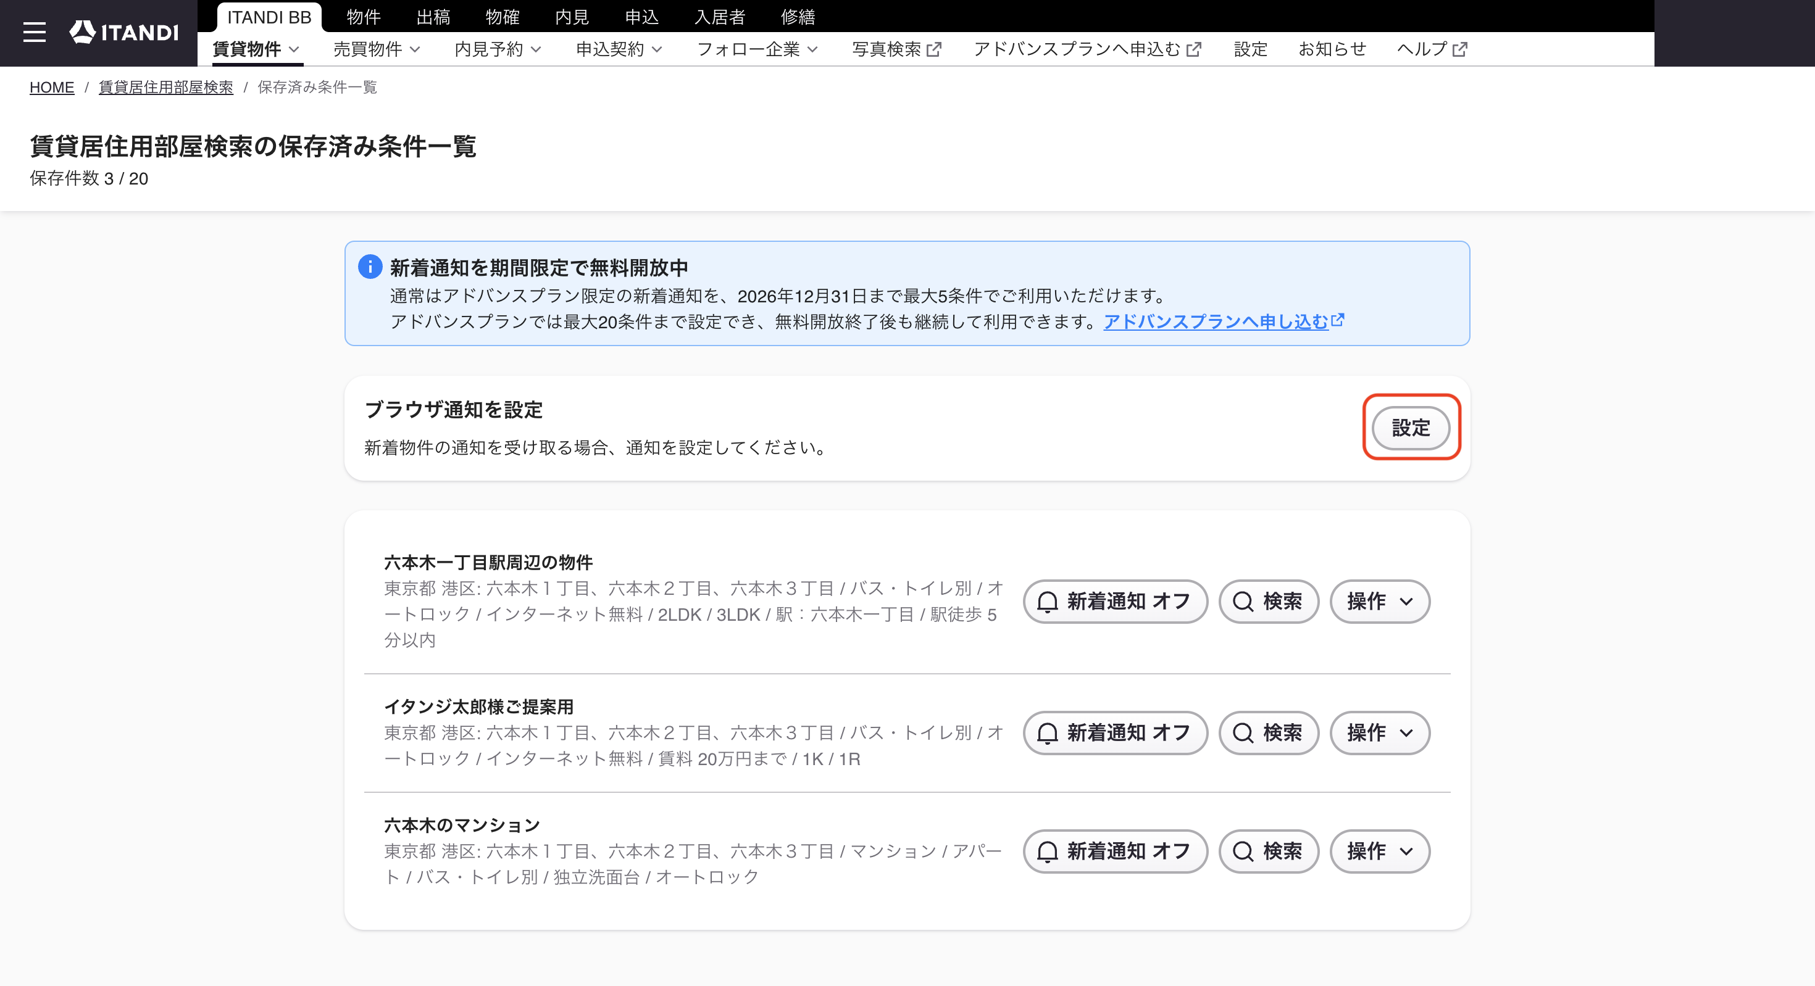
Task: Click the 設定 button for browser notifications
Action: 1411,428
